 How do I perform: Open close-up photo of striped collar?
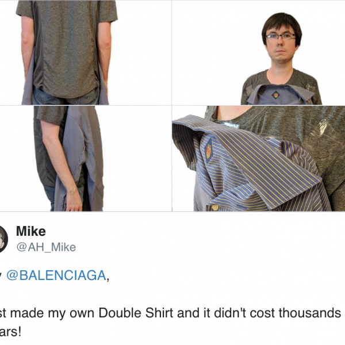259,159
